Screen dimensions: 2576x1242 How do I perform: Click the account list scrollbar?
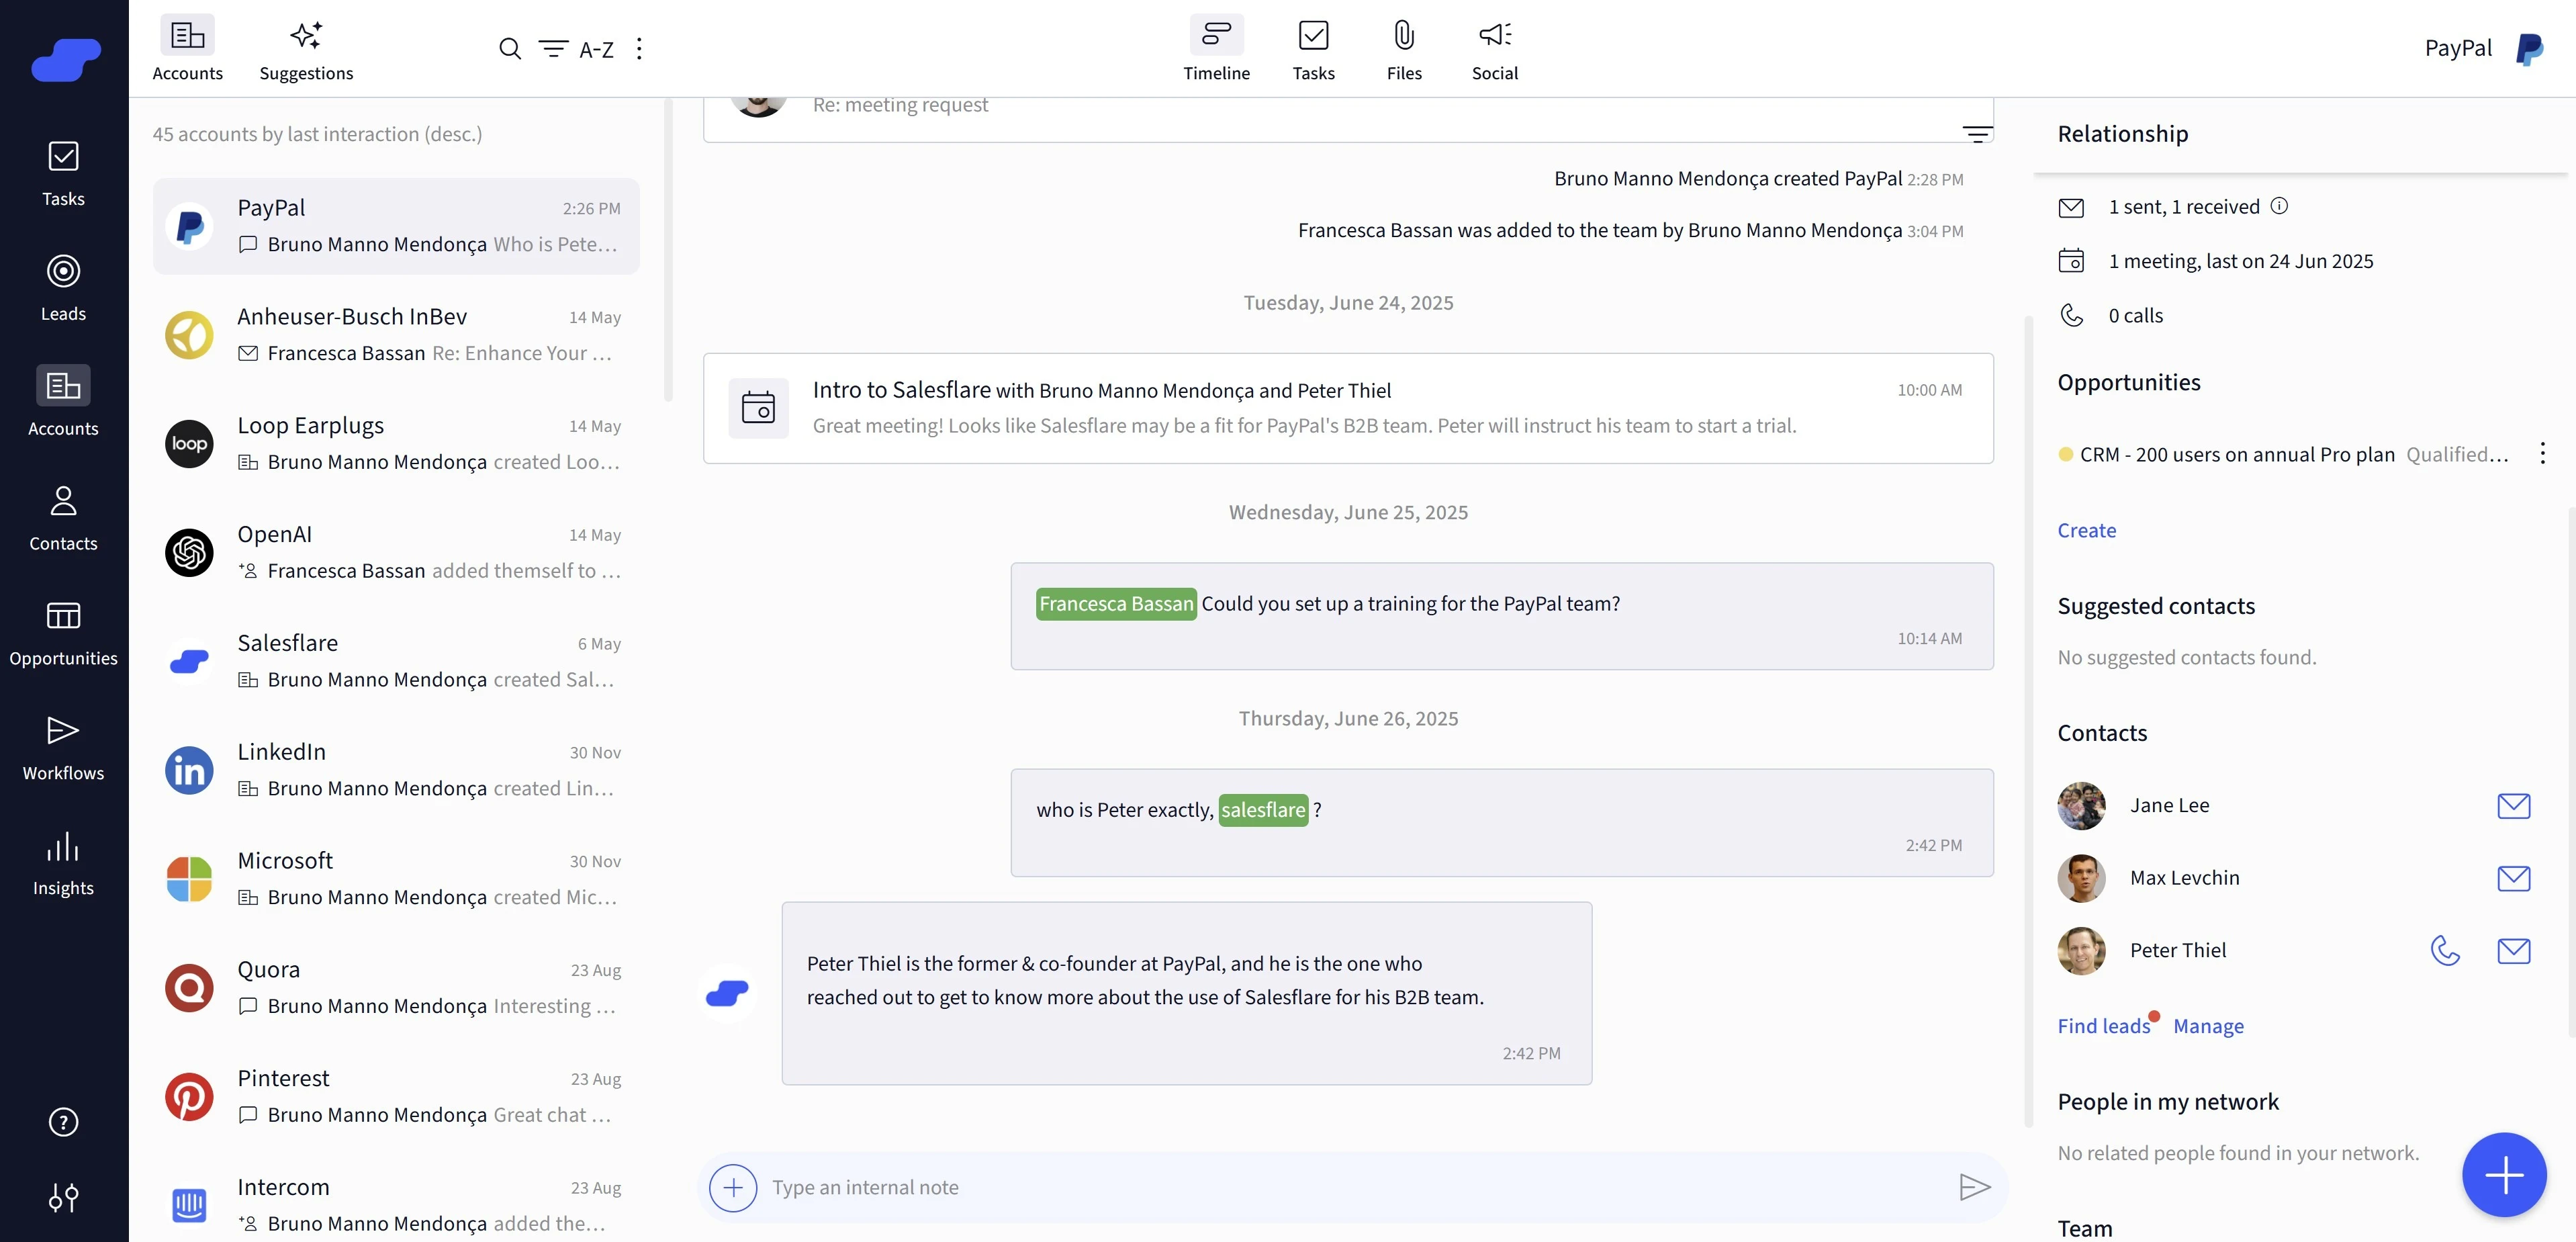[668, 250]
